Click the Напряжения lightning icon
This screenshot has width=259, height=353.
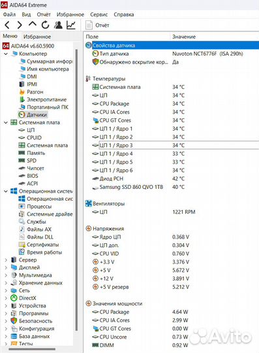89,229
